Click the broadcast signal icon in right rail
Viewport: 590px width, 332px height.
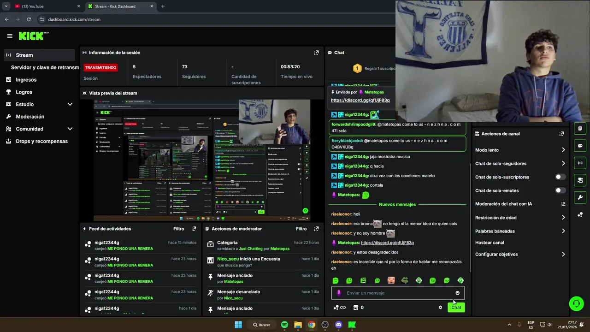[580, 163]
